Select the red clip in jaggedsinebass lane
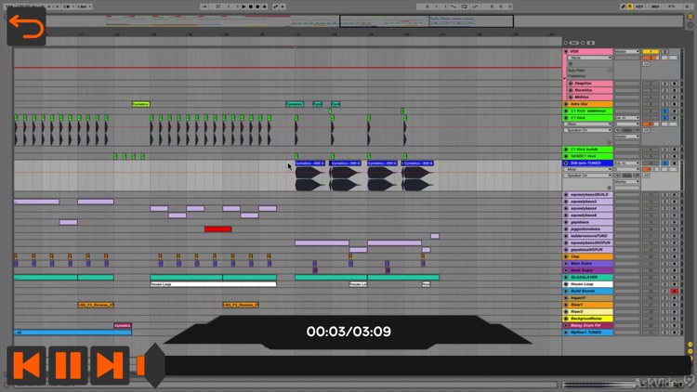The width and height of the screenshot is (697, 392). pyautogui.click(x=217, y=229)
